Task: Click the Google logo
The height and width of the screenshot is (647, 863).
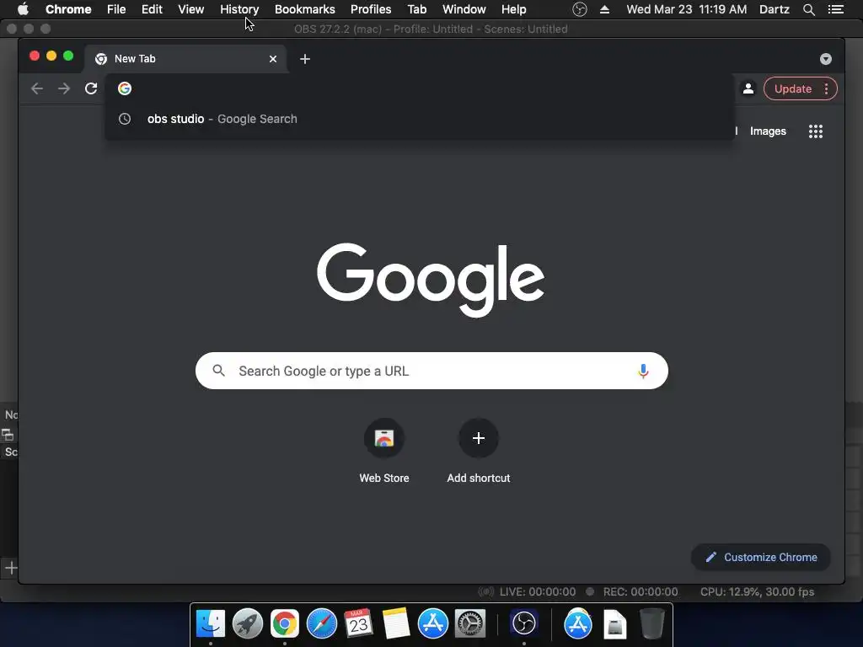Action: [x=431, y=280]
